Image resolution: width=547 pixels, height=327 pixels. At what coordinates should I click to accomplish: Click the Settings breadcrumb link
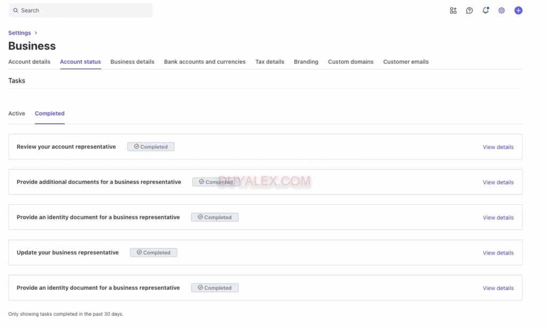click(19, 33)
